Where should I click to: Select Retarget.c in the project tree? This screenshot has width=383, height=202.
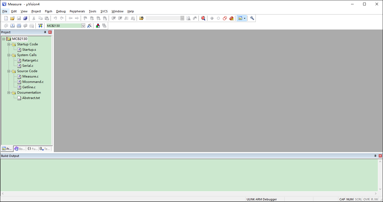(30, 60)
